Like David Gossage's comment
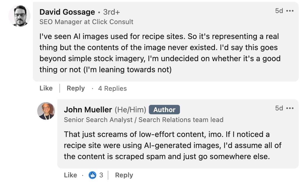This screenshot has width=306, height=184. pyautogui.click(x=46, y=88)
